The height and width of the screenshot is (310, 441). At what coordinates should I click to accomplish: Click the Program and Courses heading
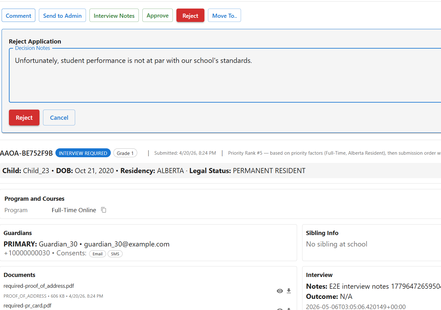coord(34,199)
